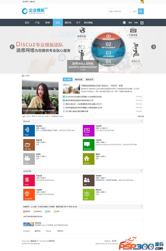Collapse the Discuz! forum section
This screenshot has height=251, width=166.
(x=141, y=121)
